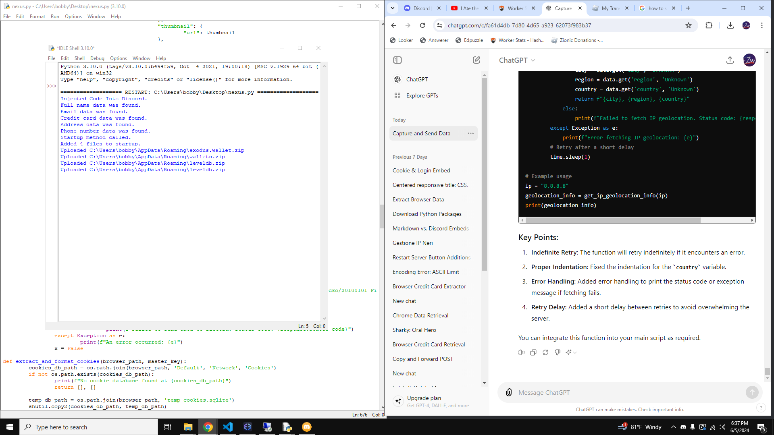Click the read aloud speaker icon
774x435 pixels.
click(x=521, y=352)
